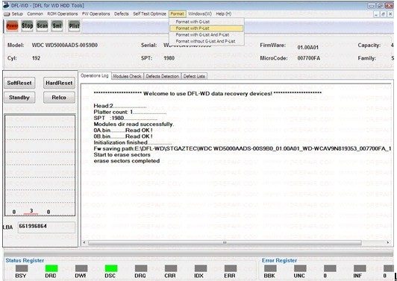
Task: Click the model text WDC WD5000AADS-00S9B0
Action: [65, 45]
